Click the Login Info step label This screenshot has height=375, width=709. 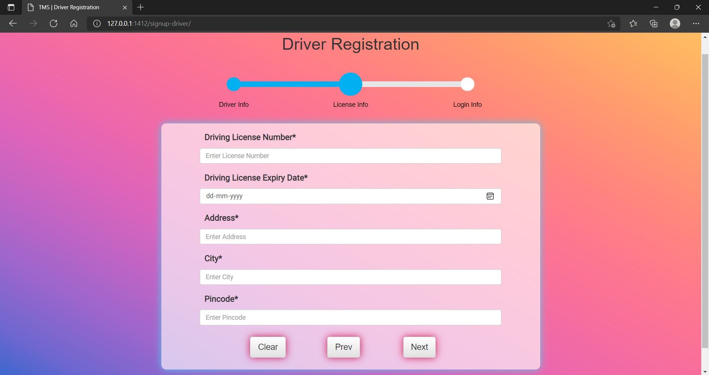[x=467, y=105]
